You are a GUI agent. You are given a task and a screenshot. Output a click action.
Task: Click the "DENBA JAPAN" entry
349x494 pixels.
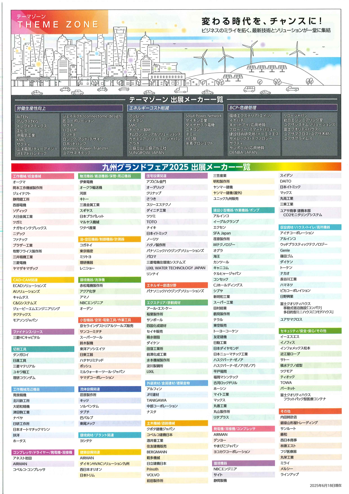coord(243,152)
